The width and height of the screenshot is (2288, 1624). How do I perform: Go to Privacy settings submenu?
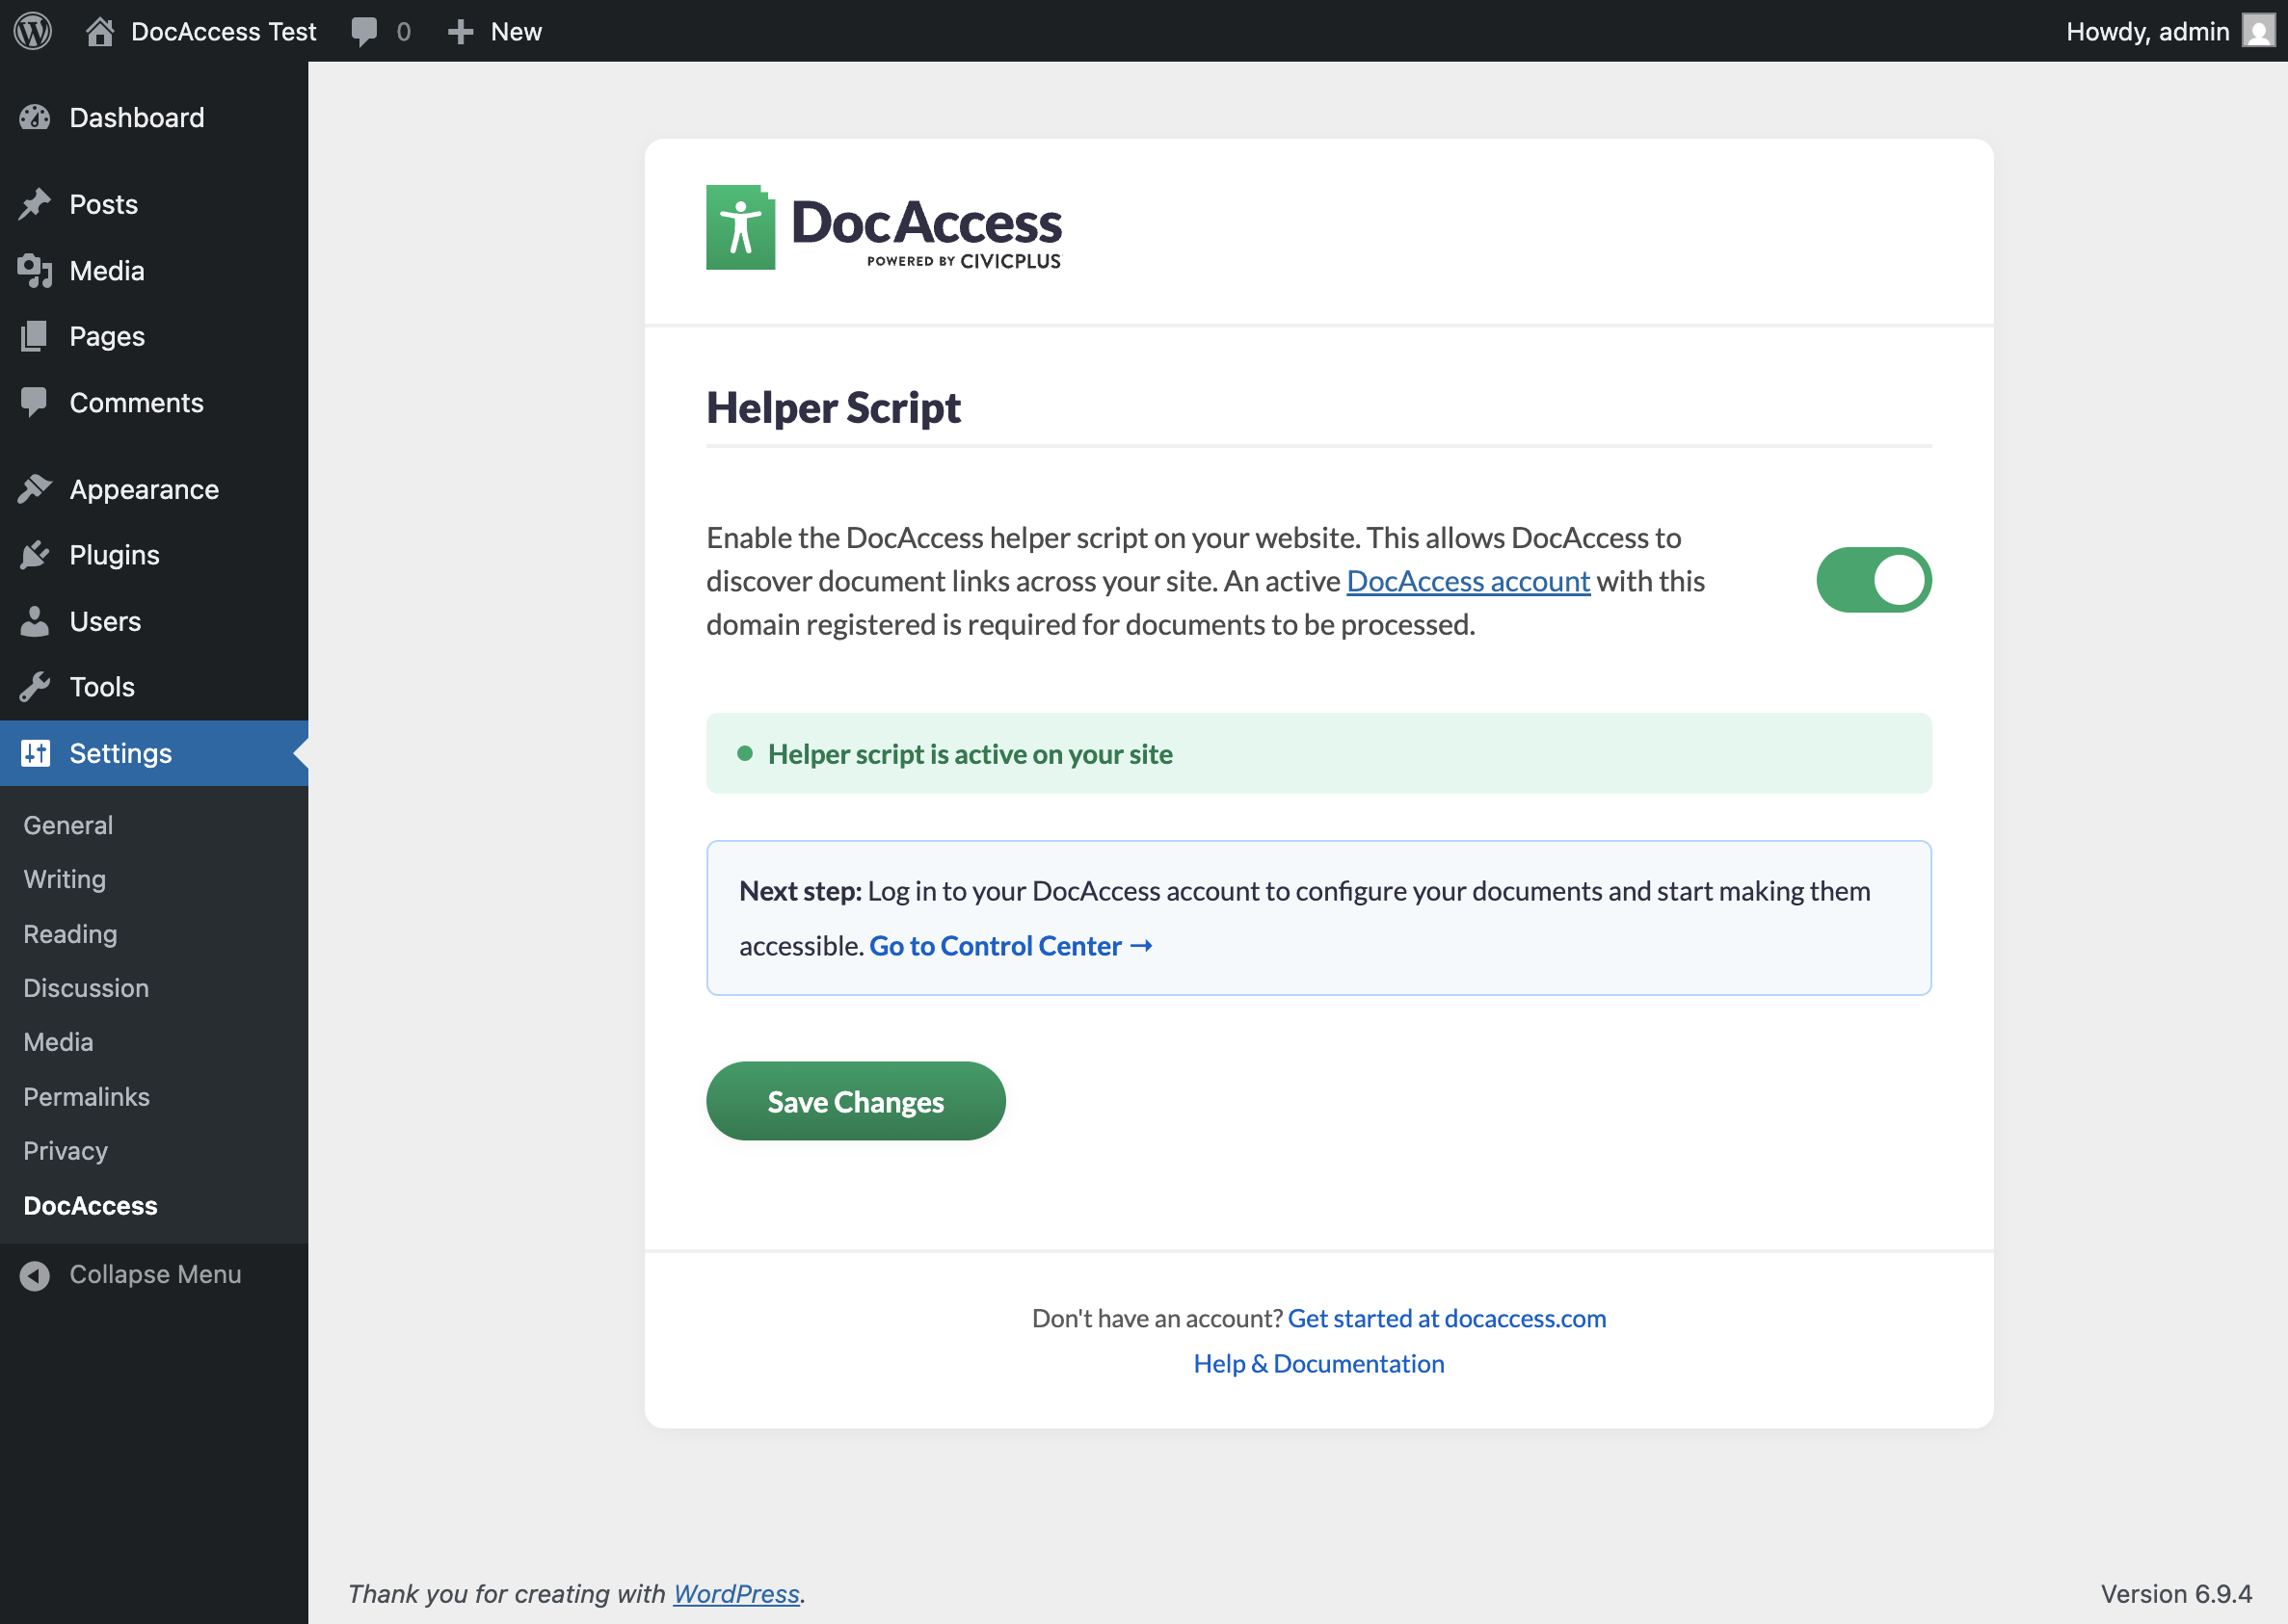[65, 1151]
